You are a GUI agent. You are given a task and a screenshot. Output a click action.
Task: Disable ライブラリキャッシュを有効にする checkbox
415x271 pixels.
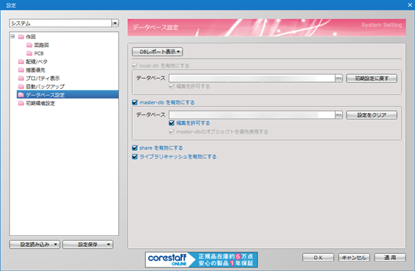(x=135, y=157)
